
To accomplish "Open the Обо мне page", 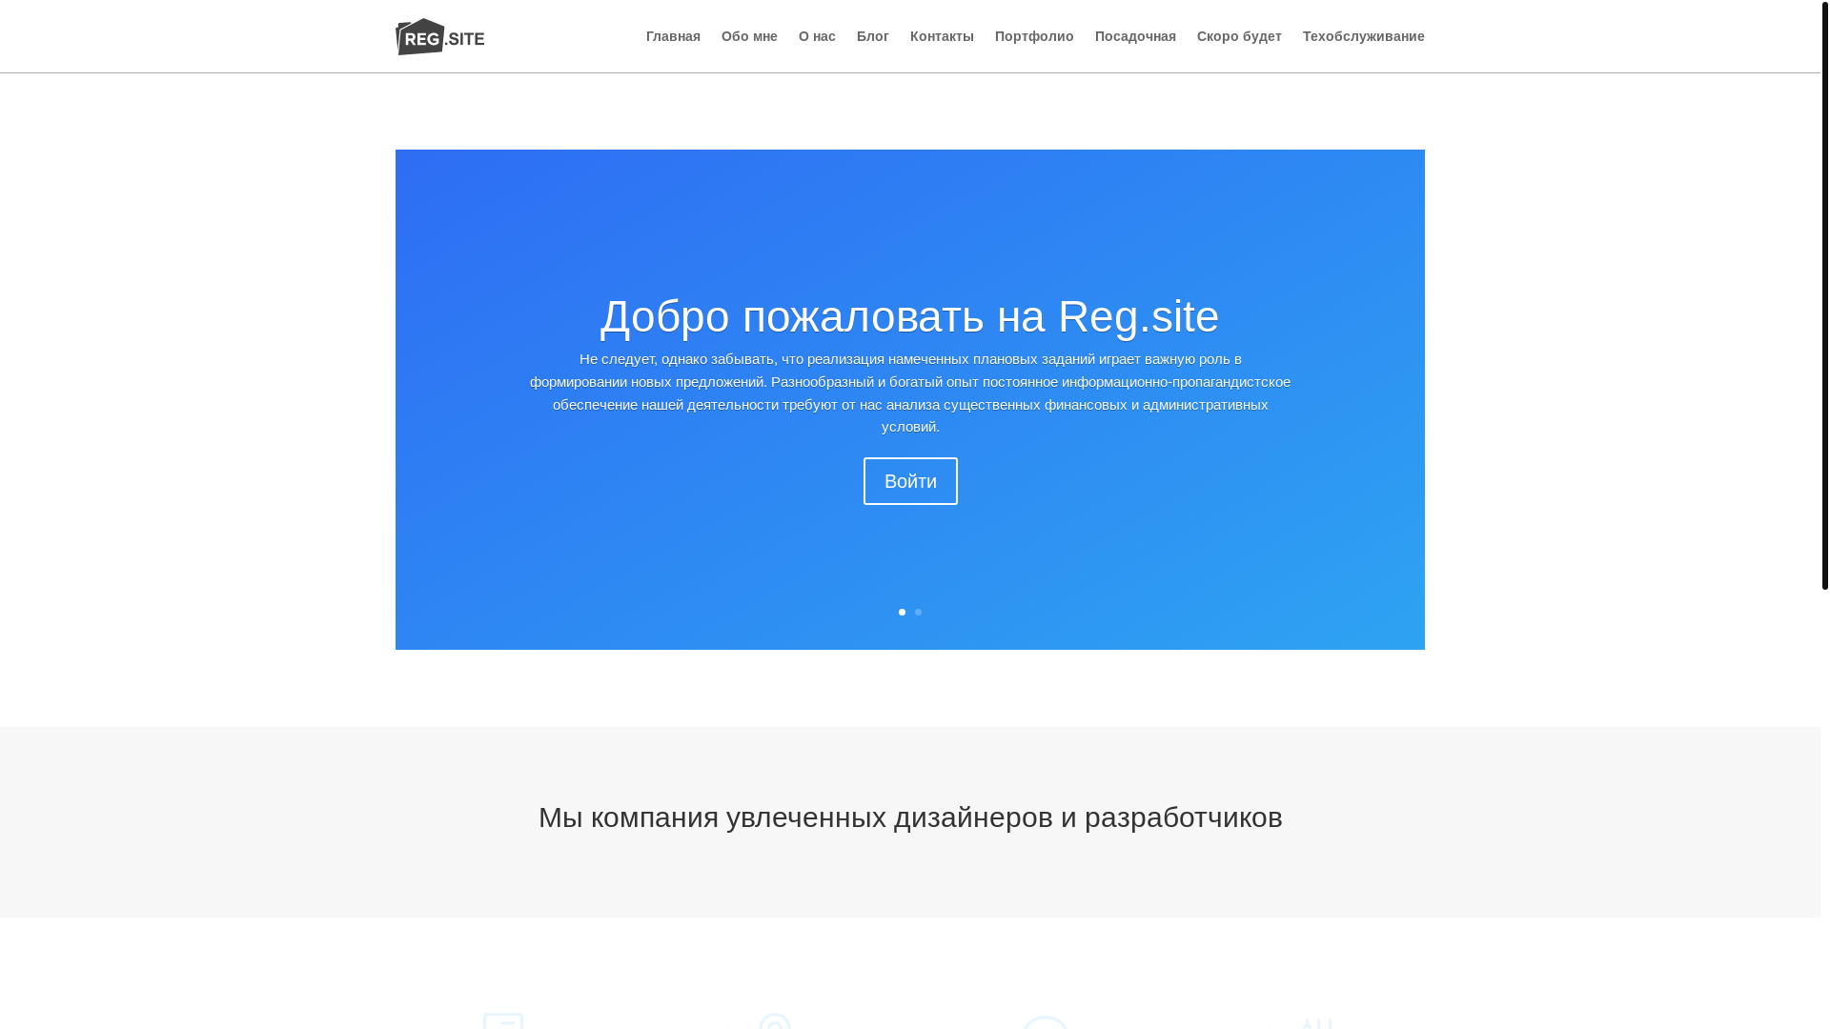I will pyautogui.click(x=749, y=36).
